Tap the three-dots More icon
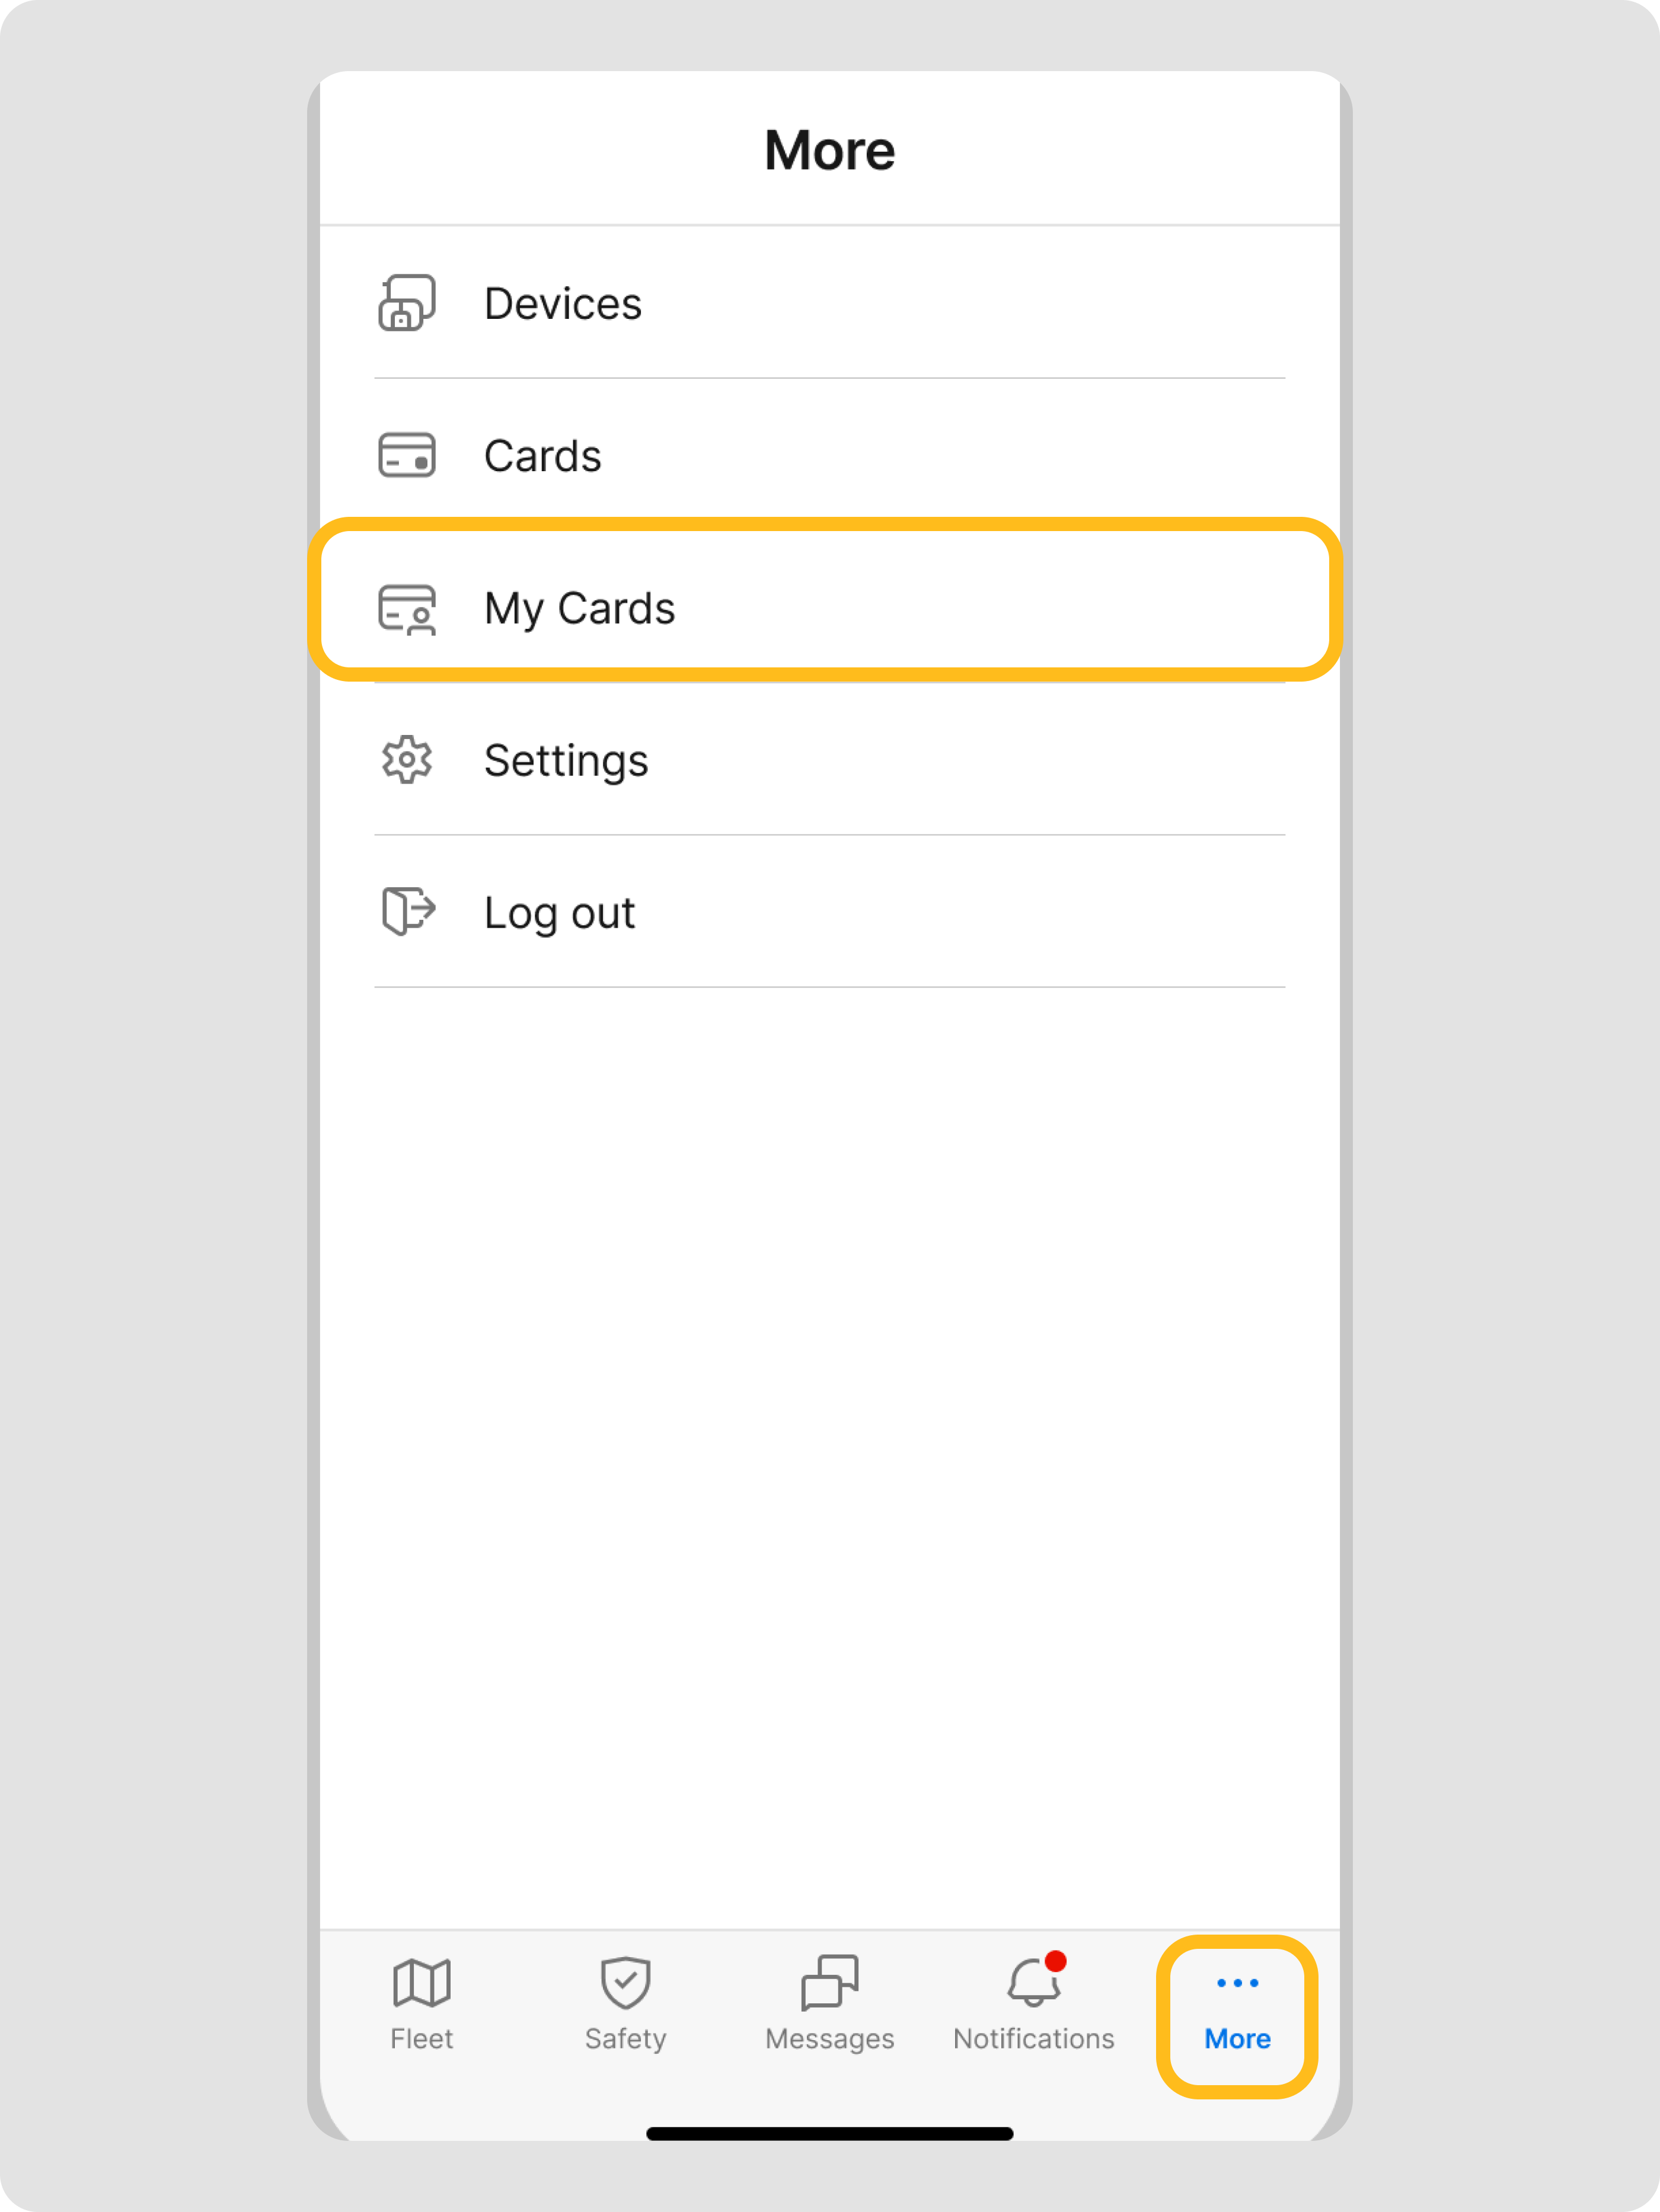 pos(1237,1982)
